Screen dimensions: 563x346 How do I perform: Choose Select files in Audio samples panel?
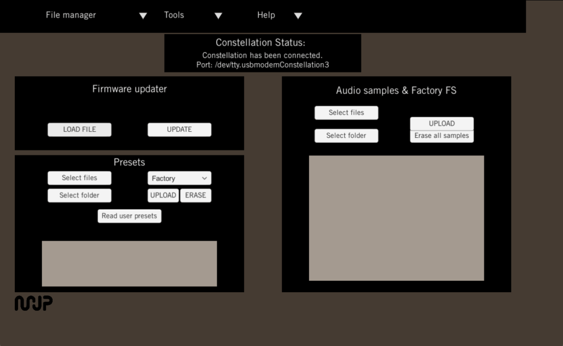click(346, 113)
